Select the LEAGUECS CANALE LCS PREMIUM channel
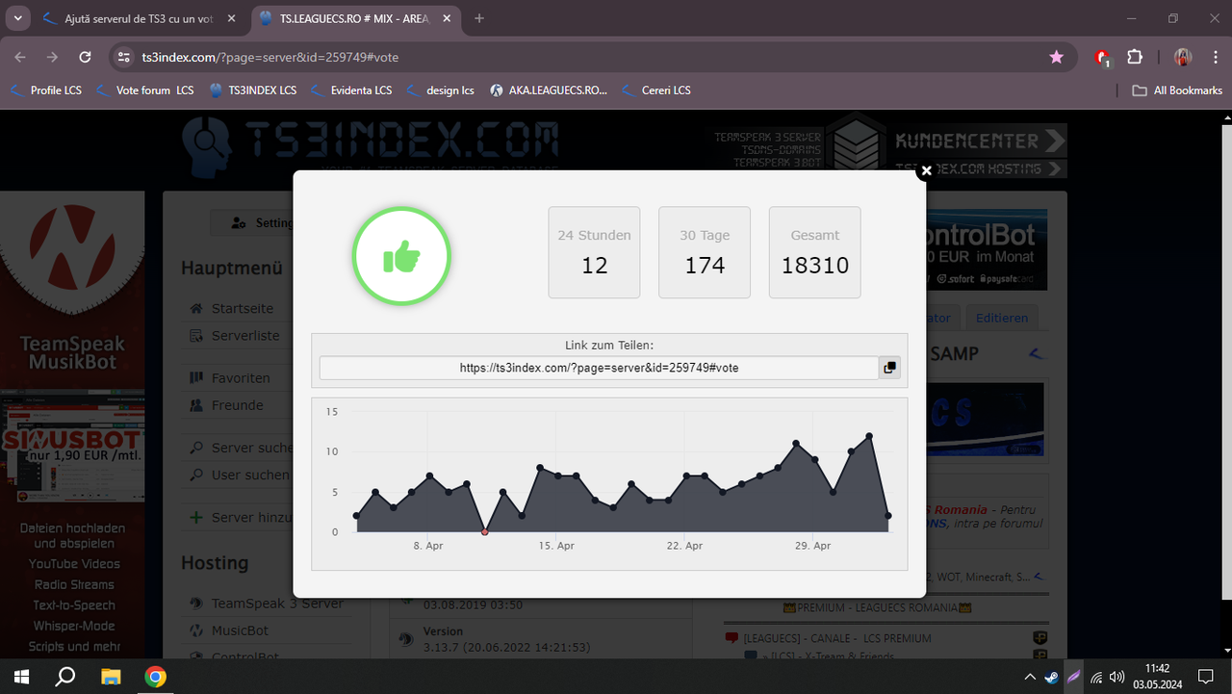 pyautogui.click(x=837, y=638)
